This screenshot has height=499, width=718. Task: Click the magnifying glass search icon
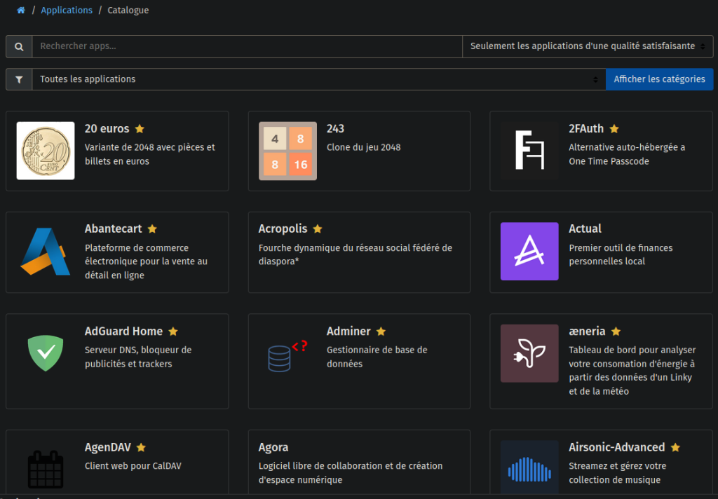(x=19, y=46)
